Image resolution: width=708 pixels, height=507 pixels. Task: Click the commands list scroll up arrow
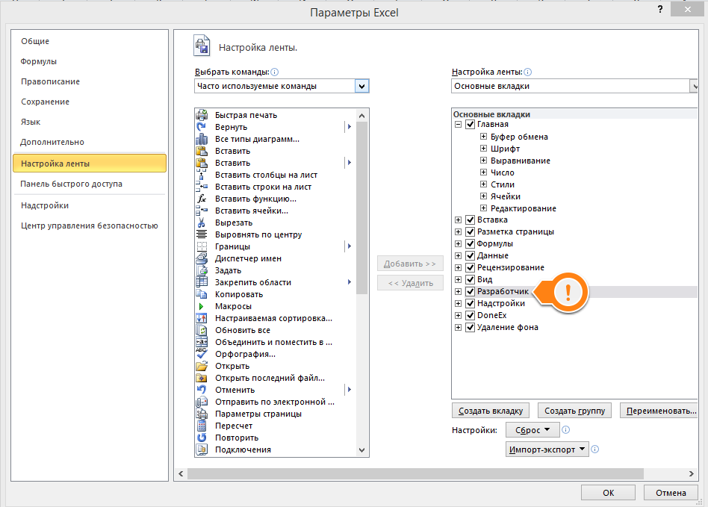point(361,116)
